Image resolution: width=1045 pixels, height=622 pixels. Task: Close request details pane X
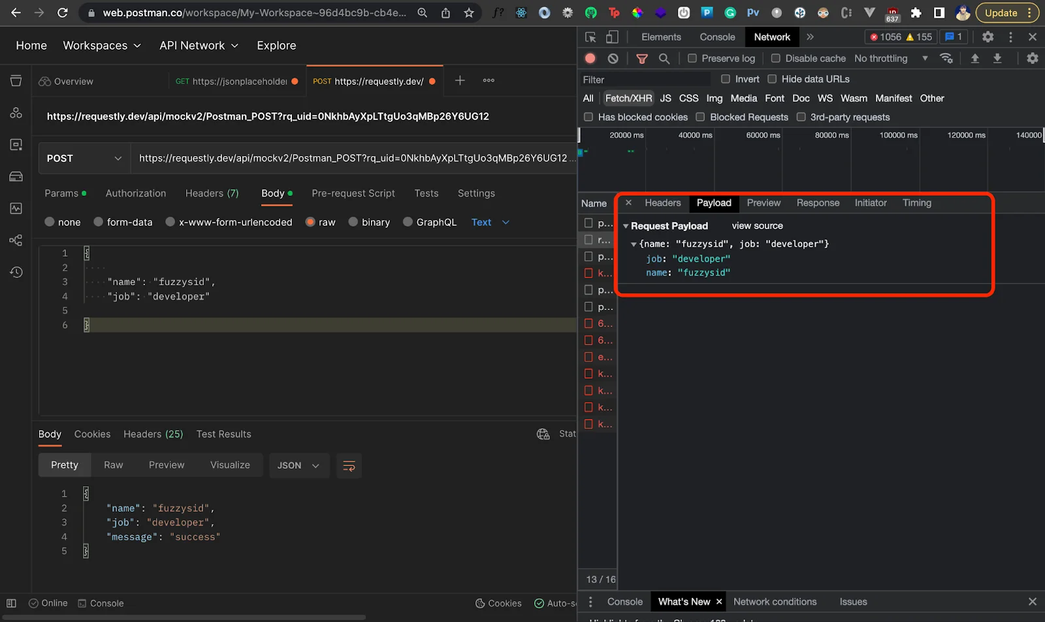(628, 203)
